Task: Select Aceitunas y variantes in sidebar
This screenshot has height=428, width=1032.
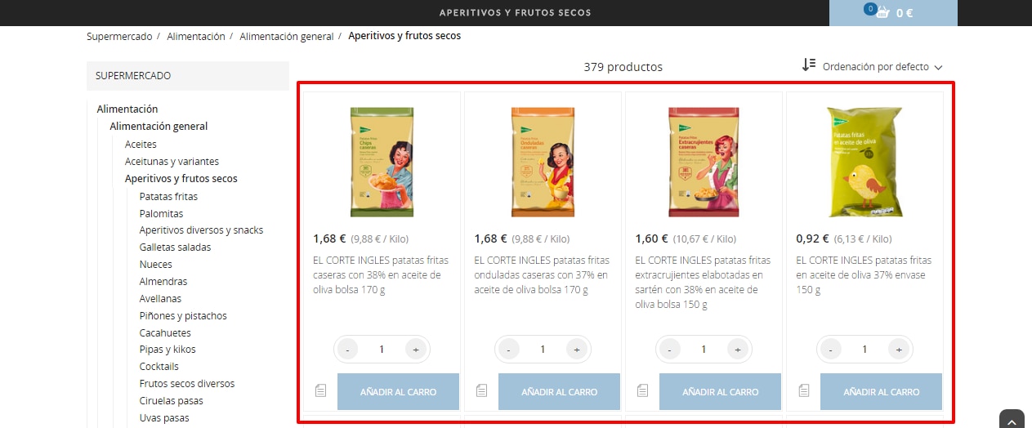Action: point(172,162)
